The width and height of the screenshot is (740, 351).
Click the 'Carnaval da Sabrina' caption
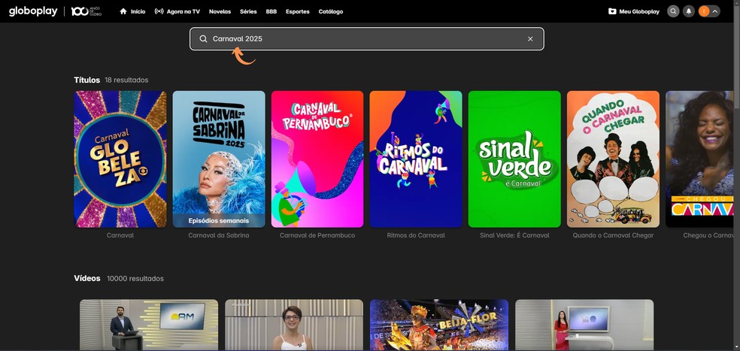tap(219, 235)
